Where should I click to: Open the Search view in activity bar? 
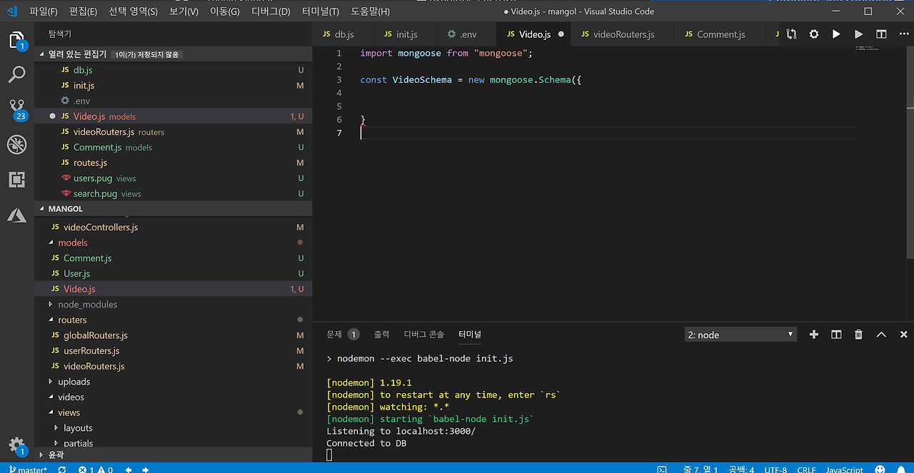pyautogui.click(x=17, y=73)
